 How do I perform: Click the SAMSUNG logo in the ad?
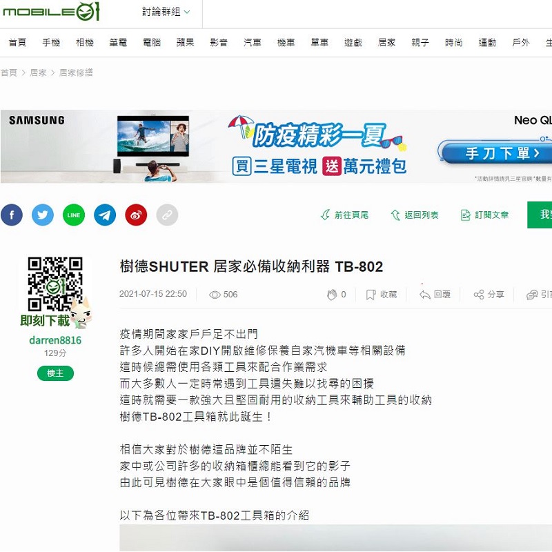click(37, 120)
